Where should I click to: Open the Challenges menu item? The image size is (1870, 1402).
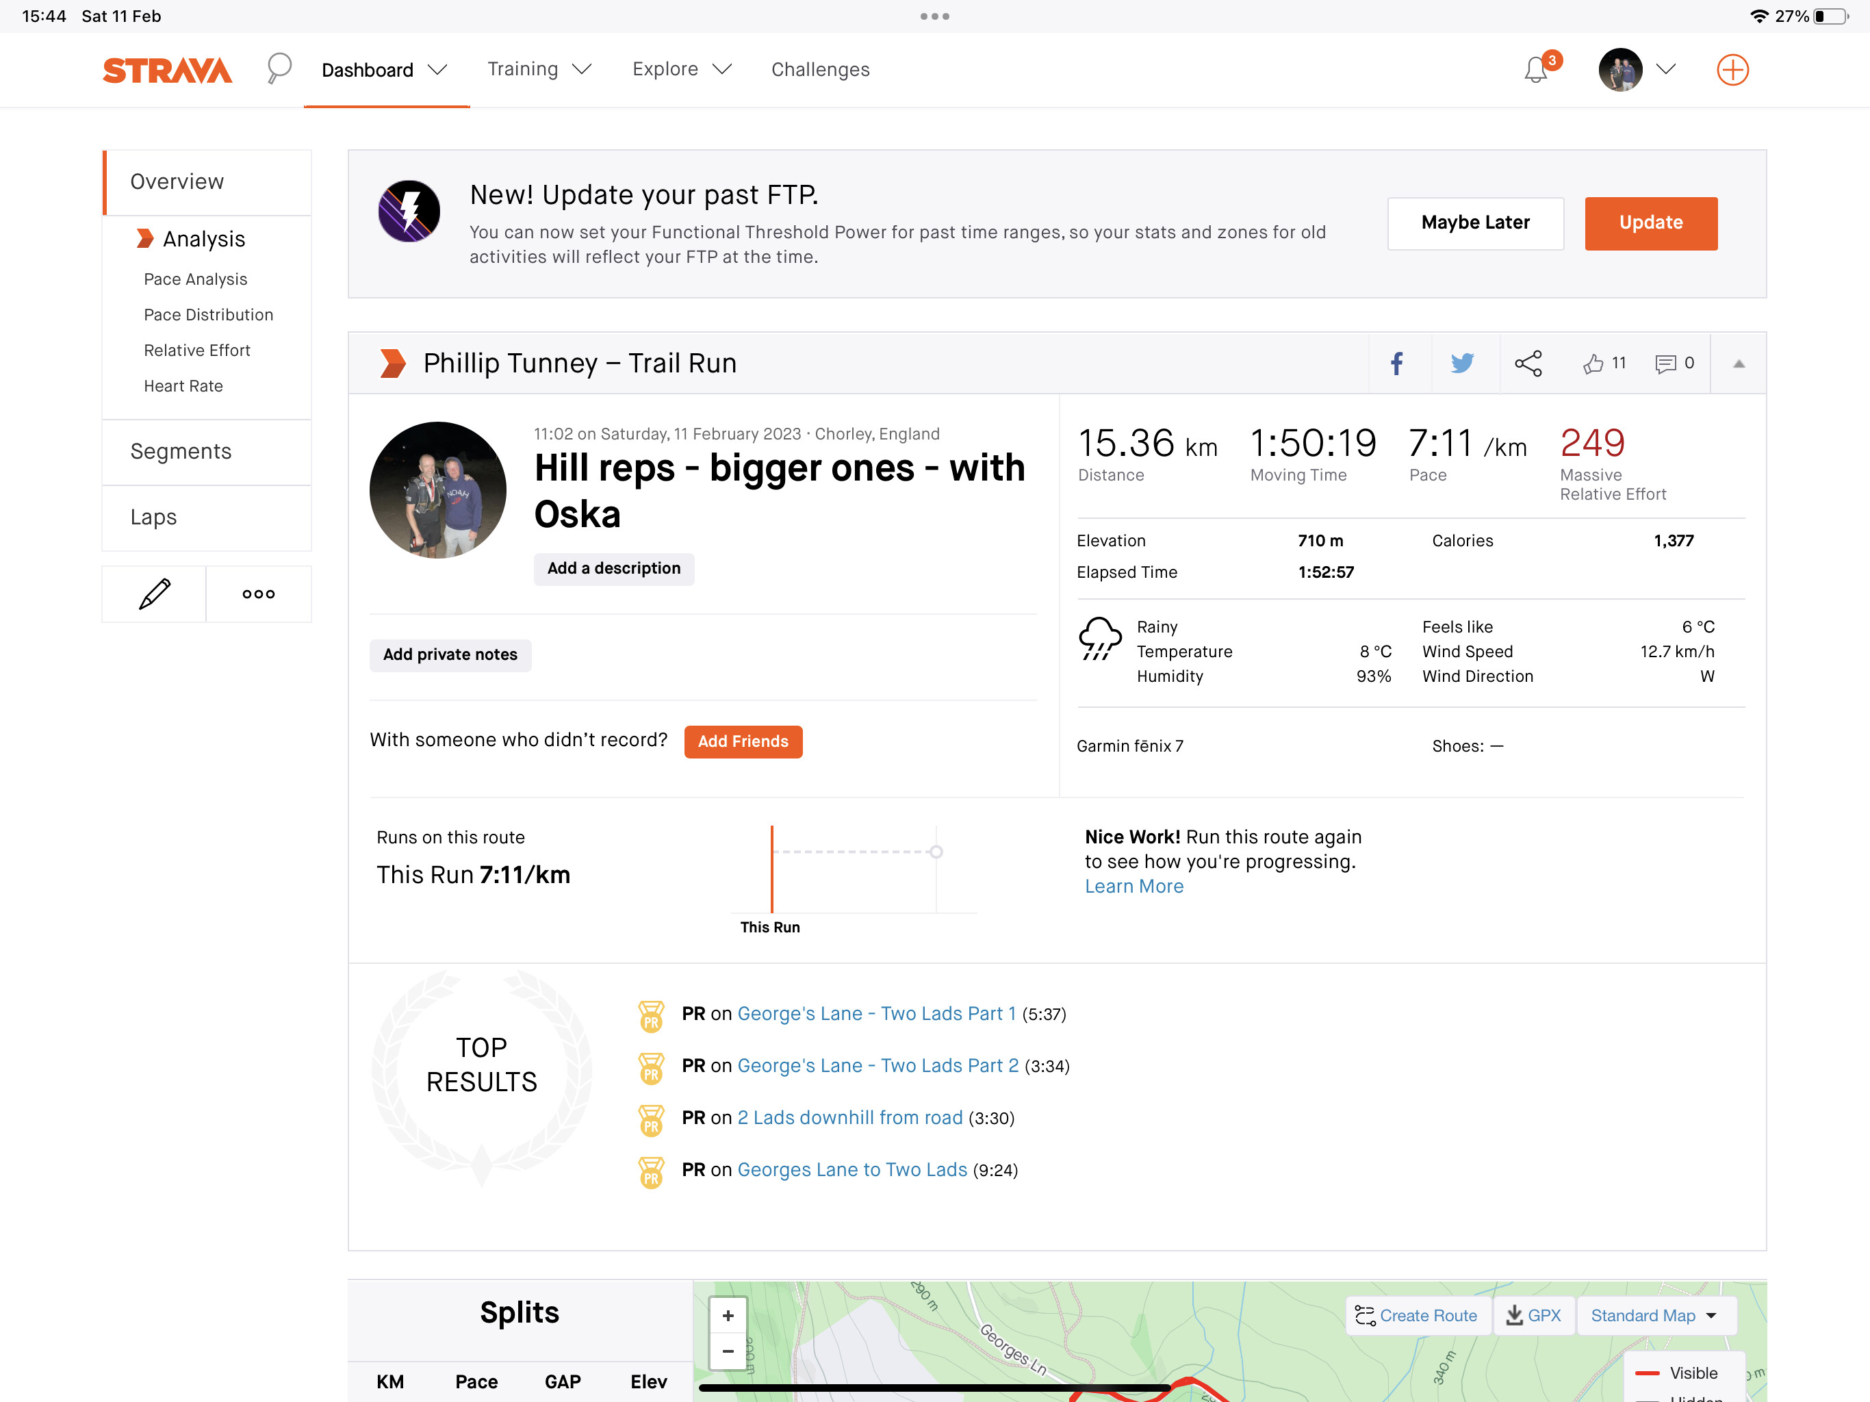point(820,69)
